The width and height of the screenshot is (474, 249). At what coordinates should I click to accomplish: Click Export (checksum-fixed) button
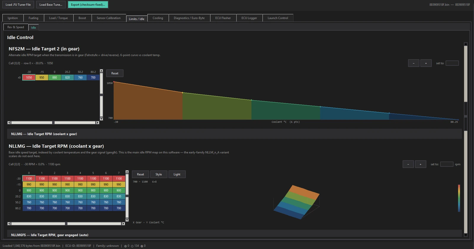tap(88, 5)
